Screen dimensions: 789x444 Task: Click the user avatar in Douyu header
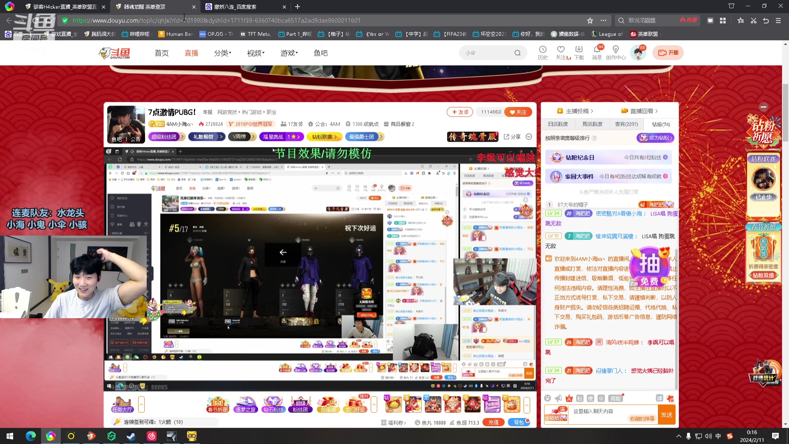click(x=638, y=53)
